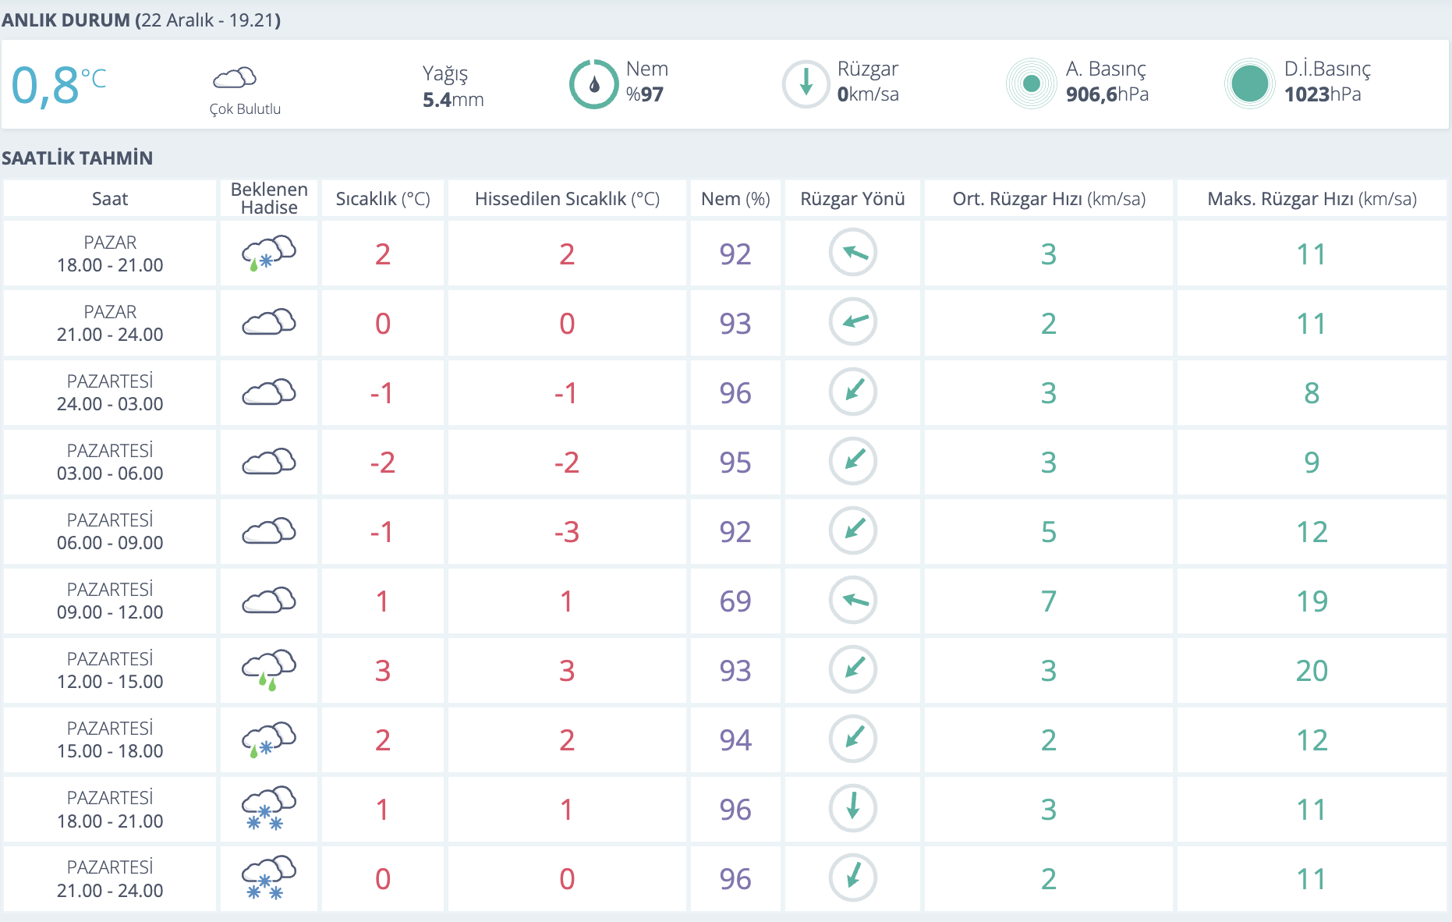
Task: Click the current temperature 0,8°C
Action: click(58, 84)
